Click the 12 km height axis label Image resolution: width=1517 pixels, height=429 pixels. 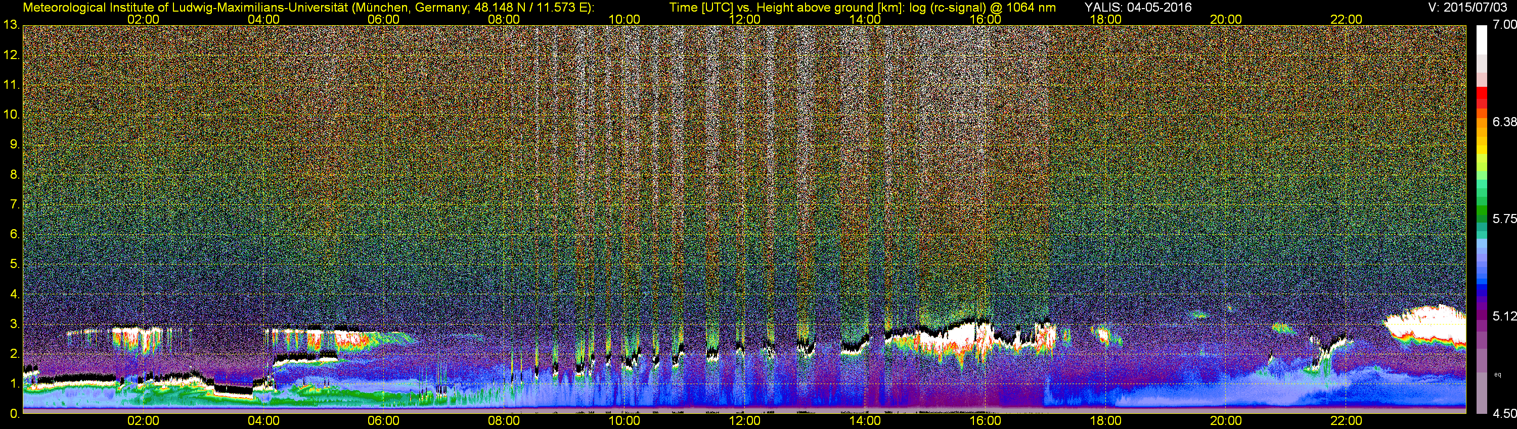pyautogui.click(x=11, y=55)
